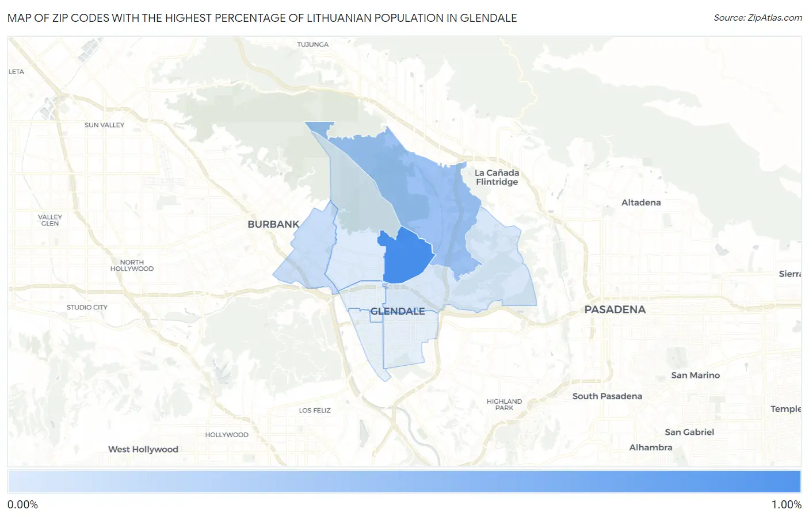Image resolution: width=809 pixels, height=517 pixels.
Task: Click the PASADENA city label
Action: [615, 309]
